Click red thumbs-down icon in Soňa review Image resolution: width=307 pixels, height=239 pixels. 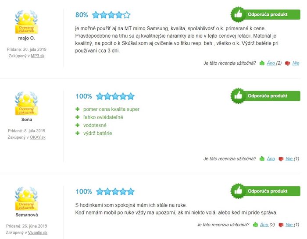tap(281, 159)
